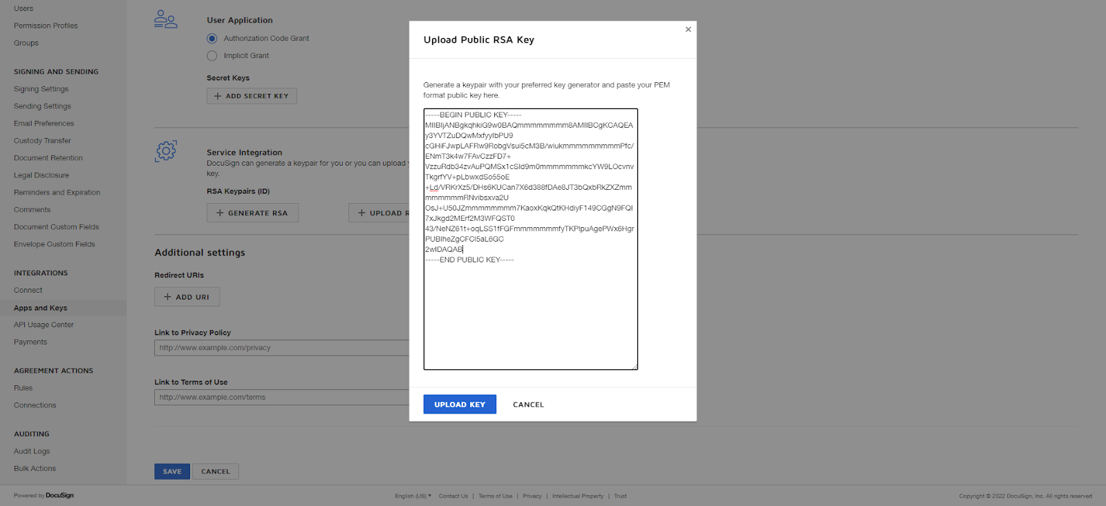Image resolution: width=1106 pixels, height=506 pixels.
Task: Open Signing Settings
Action: coord(41,89)
